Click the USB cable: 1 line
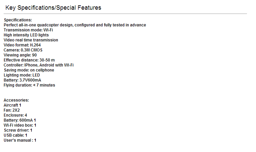The width and height of the screenshot is (256, 152). click(x=15, y=135)
